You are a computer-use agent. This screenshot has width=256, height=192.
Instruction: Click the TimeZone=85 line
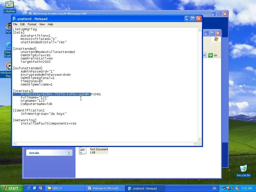tap(31, 81)
